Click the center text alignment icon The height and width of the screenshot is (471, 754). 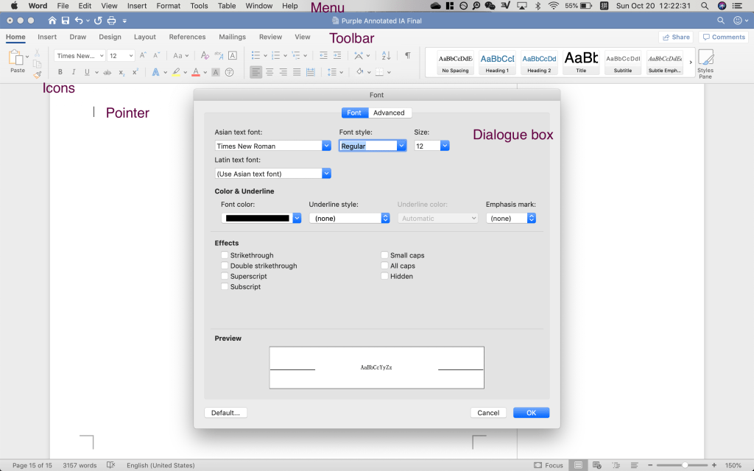(x=269, y=72)
